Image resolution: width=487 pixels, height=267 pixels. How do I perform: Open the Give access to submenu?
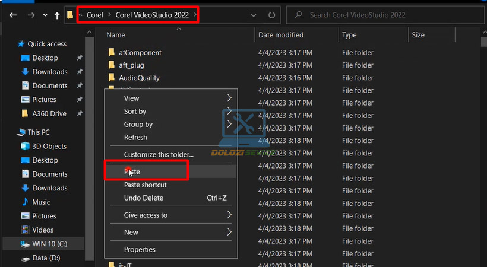(171, 215)
